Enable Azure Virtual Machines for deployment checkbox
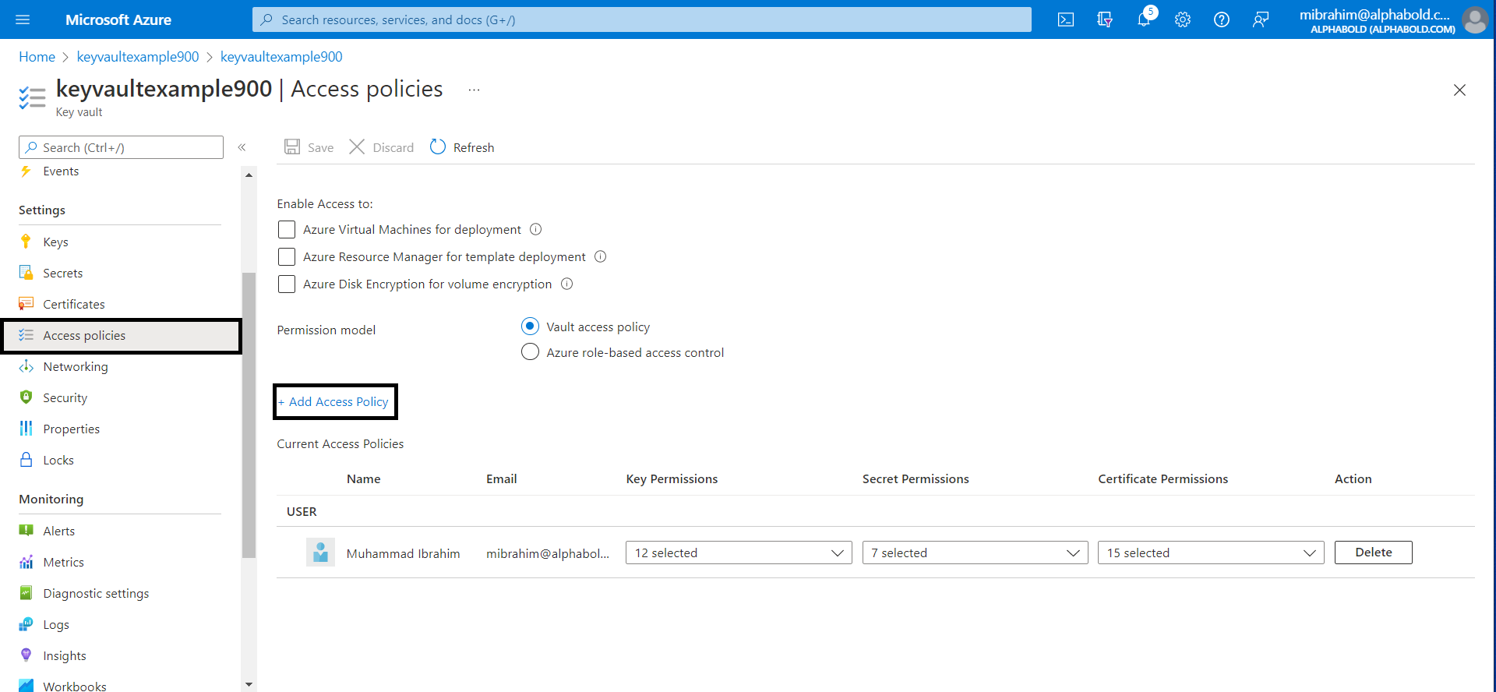This screenshot has width=1496, height=692. 287,229
